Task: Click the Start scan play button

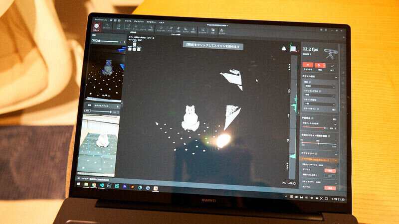Action: point(319,65)
